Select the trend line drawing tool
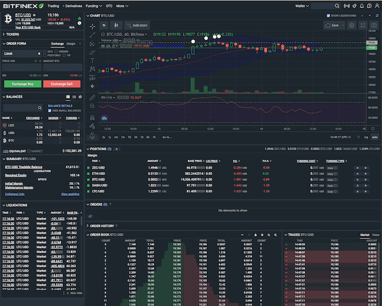Image resolution: width=382 pixels, height=306 pixels. (x=92, y=35)
